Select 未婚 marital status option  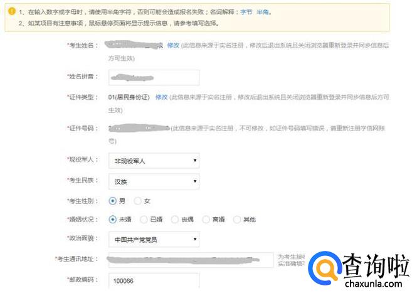(112, 220)
